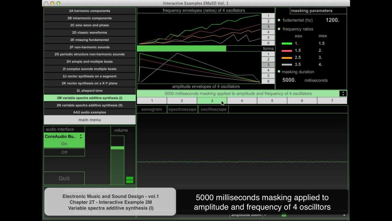Select 2K vector synthesis on X-Y plane

(89, 83)
